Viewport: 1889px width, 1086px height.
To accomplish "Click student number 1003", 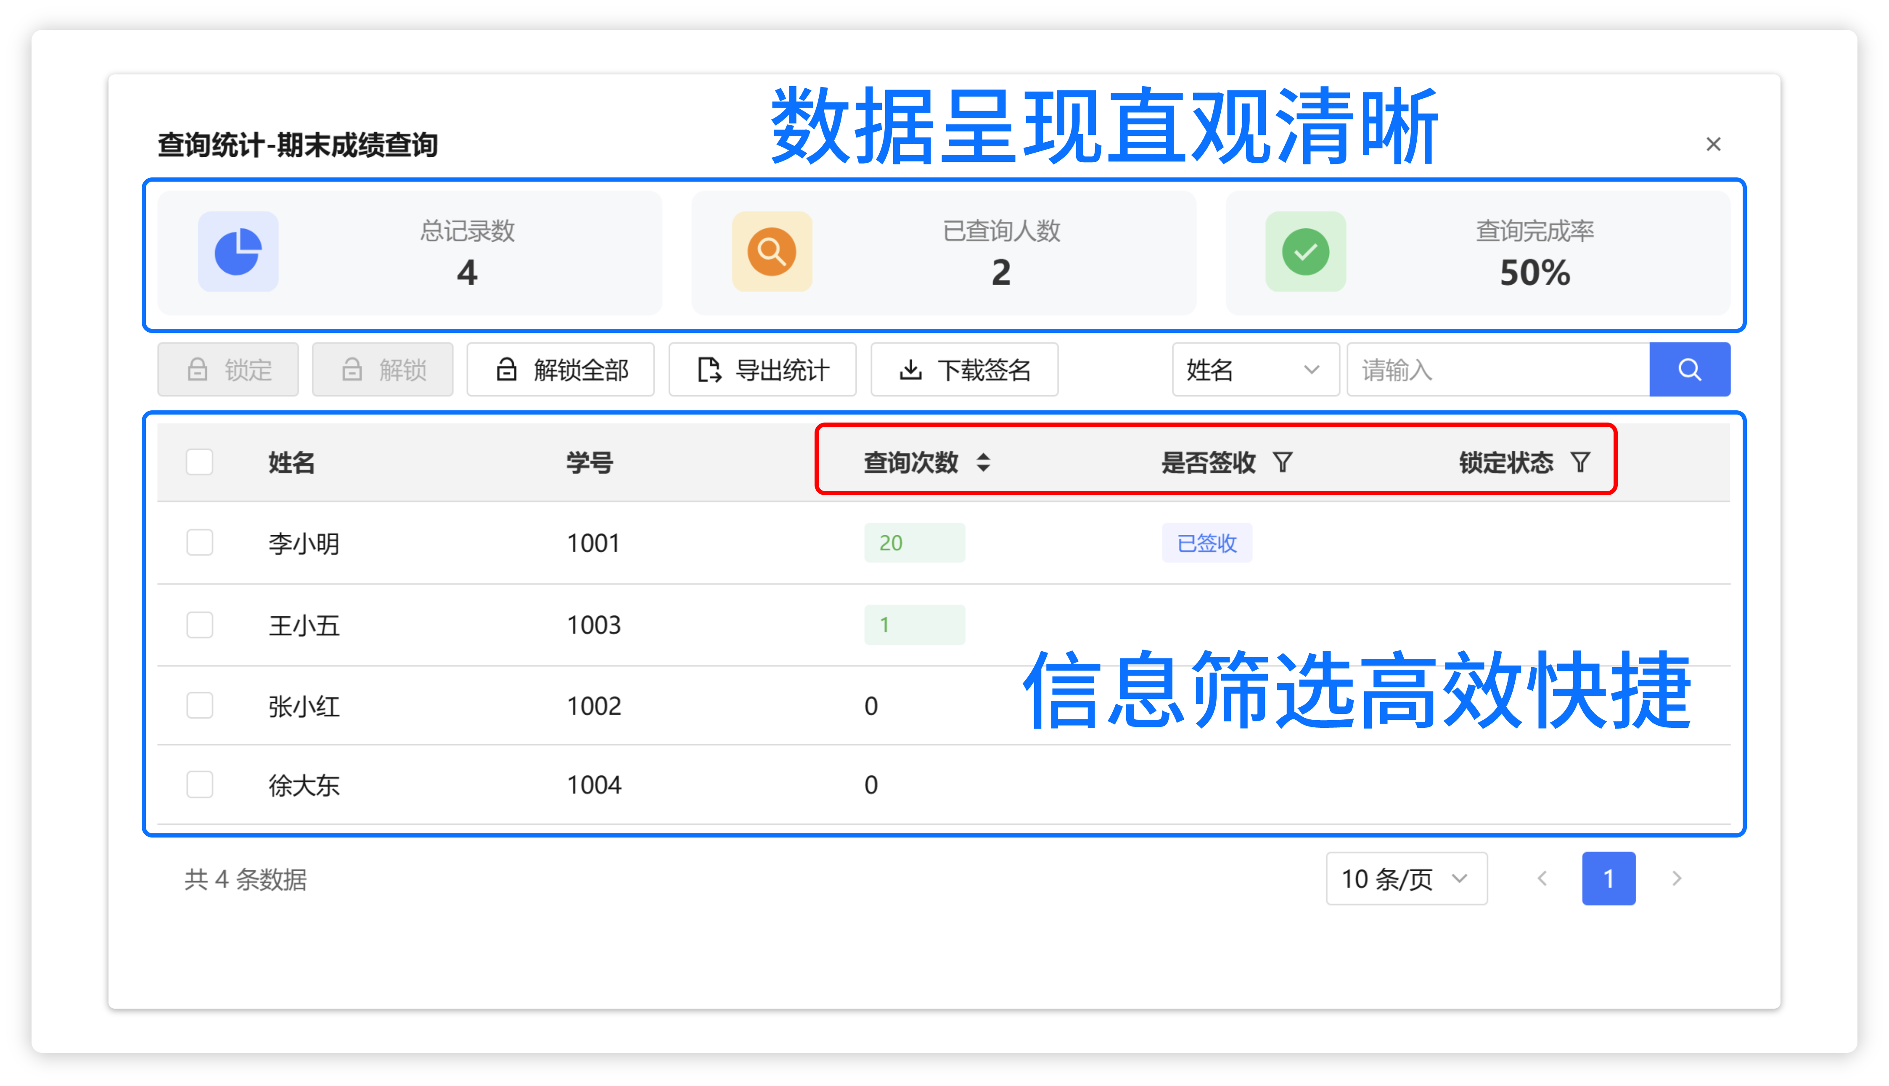I will (x=594, y=625).
